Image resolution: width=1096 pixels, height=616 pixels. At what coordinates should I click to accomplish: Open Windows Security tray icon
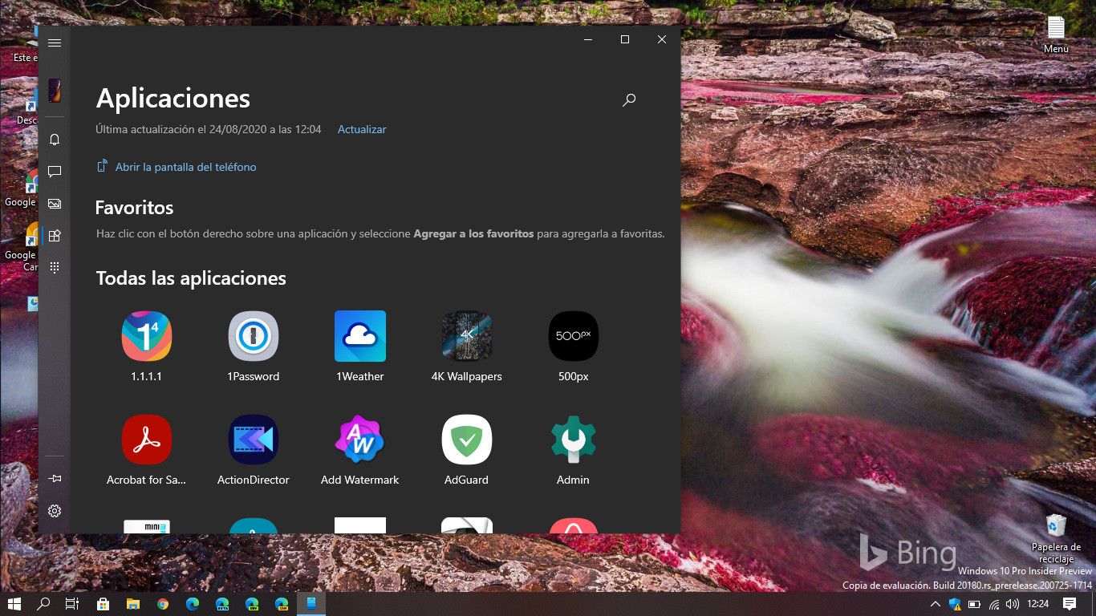(x=955, y=604)
